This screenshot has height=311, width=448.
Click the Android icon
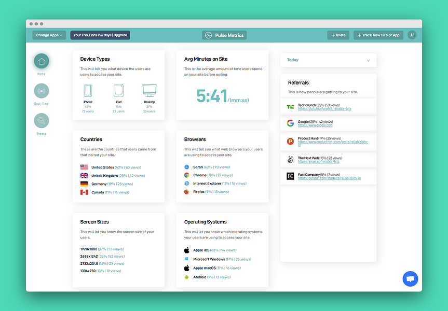[x=186, y=277]
